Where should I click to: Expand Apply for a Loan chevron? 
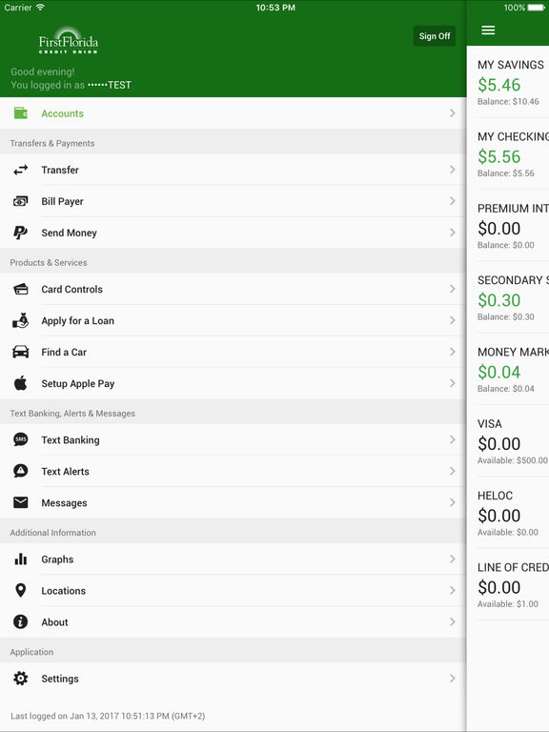pyautogui.click(x=453, y=320)
